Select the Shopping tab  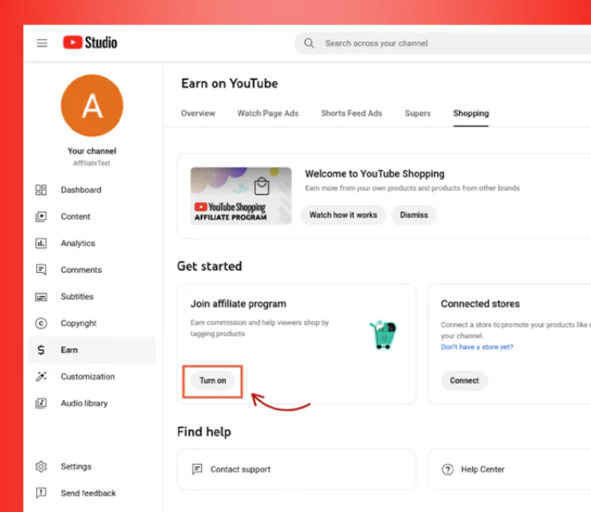click(471, 114)
